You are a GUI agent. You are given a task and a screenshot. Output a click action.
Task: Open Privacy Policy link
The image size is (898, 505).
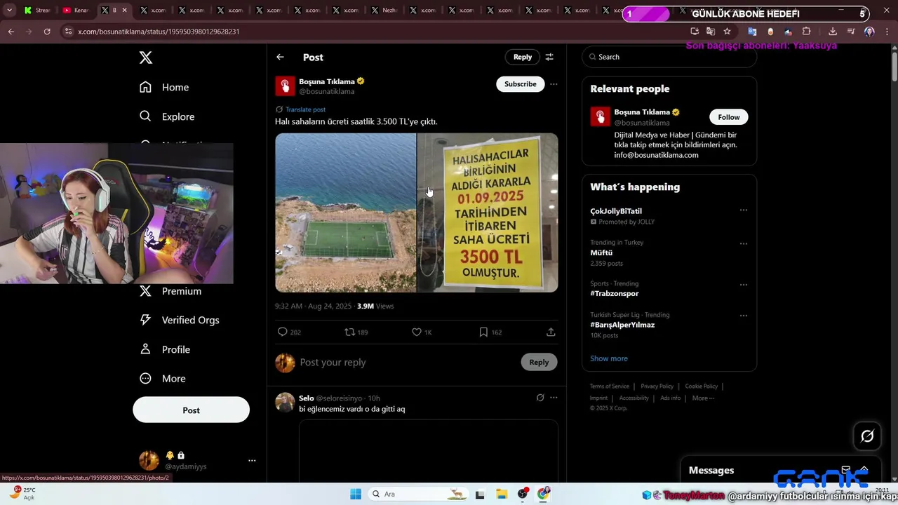click(657, 386)
